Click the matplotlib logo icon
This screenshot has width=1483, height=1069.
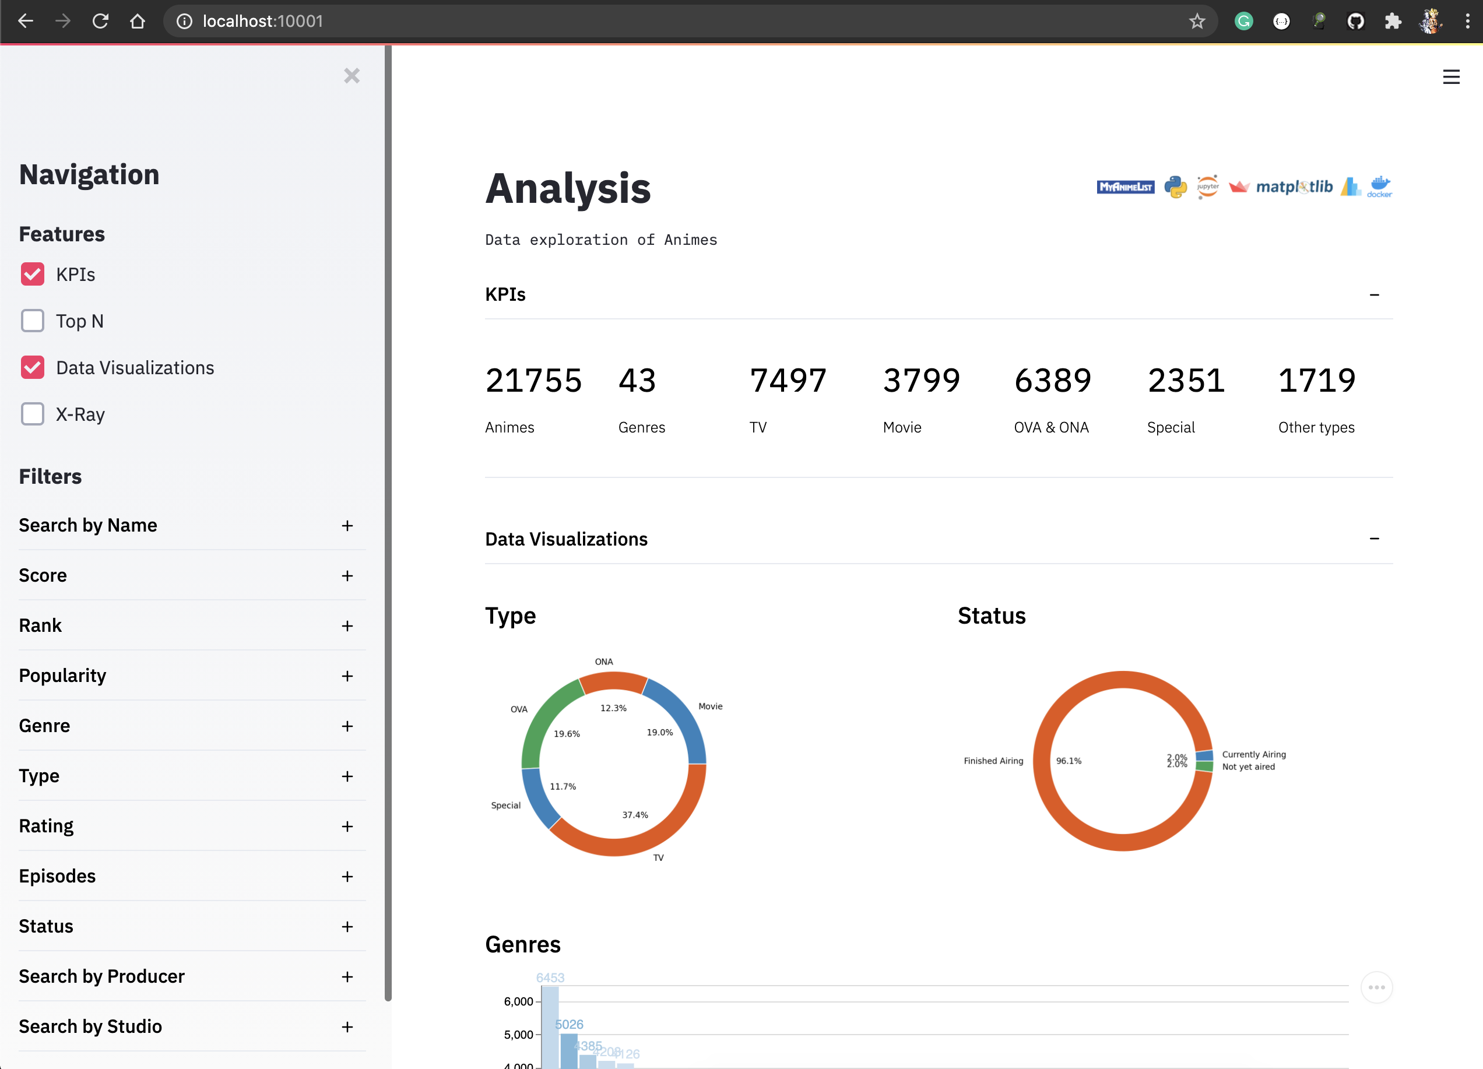[x=1295, y=187]
